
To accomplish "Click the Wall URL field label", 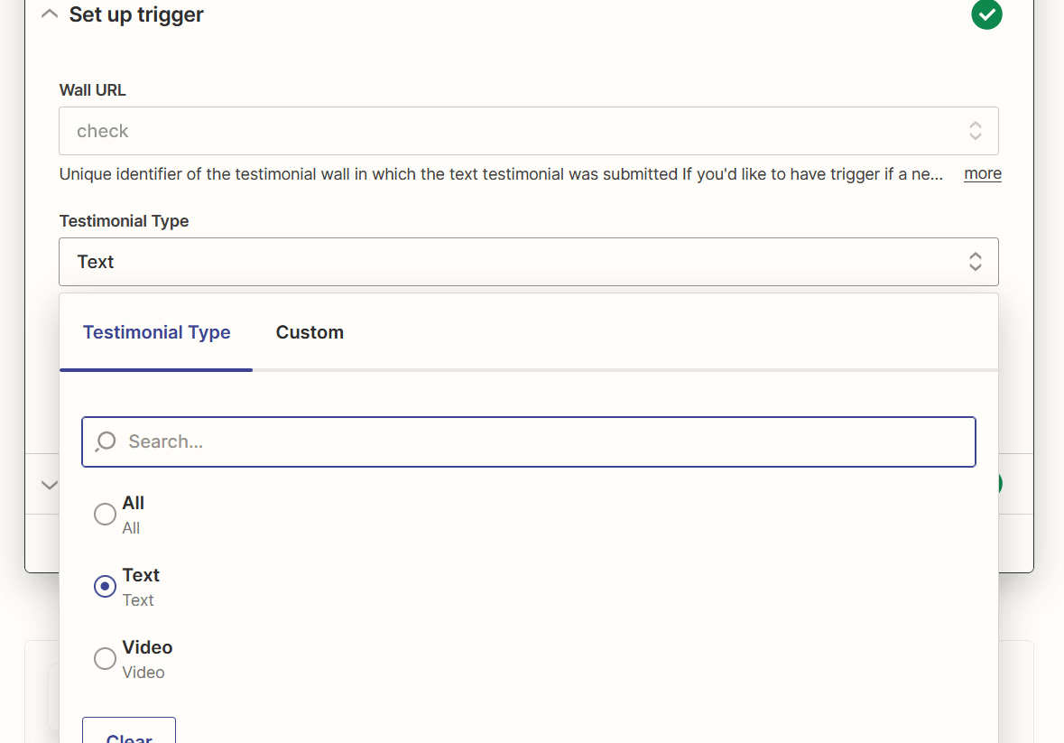I will tap(93, 90).
